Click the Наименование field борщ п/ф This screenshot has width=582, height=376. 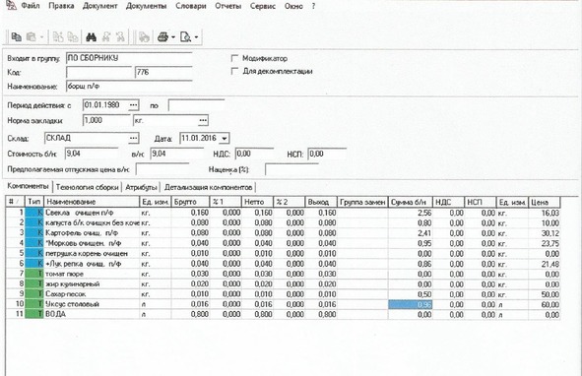[x=129, y=86]
